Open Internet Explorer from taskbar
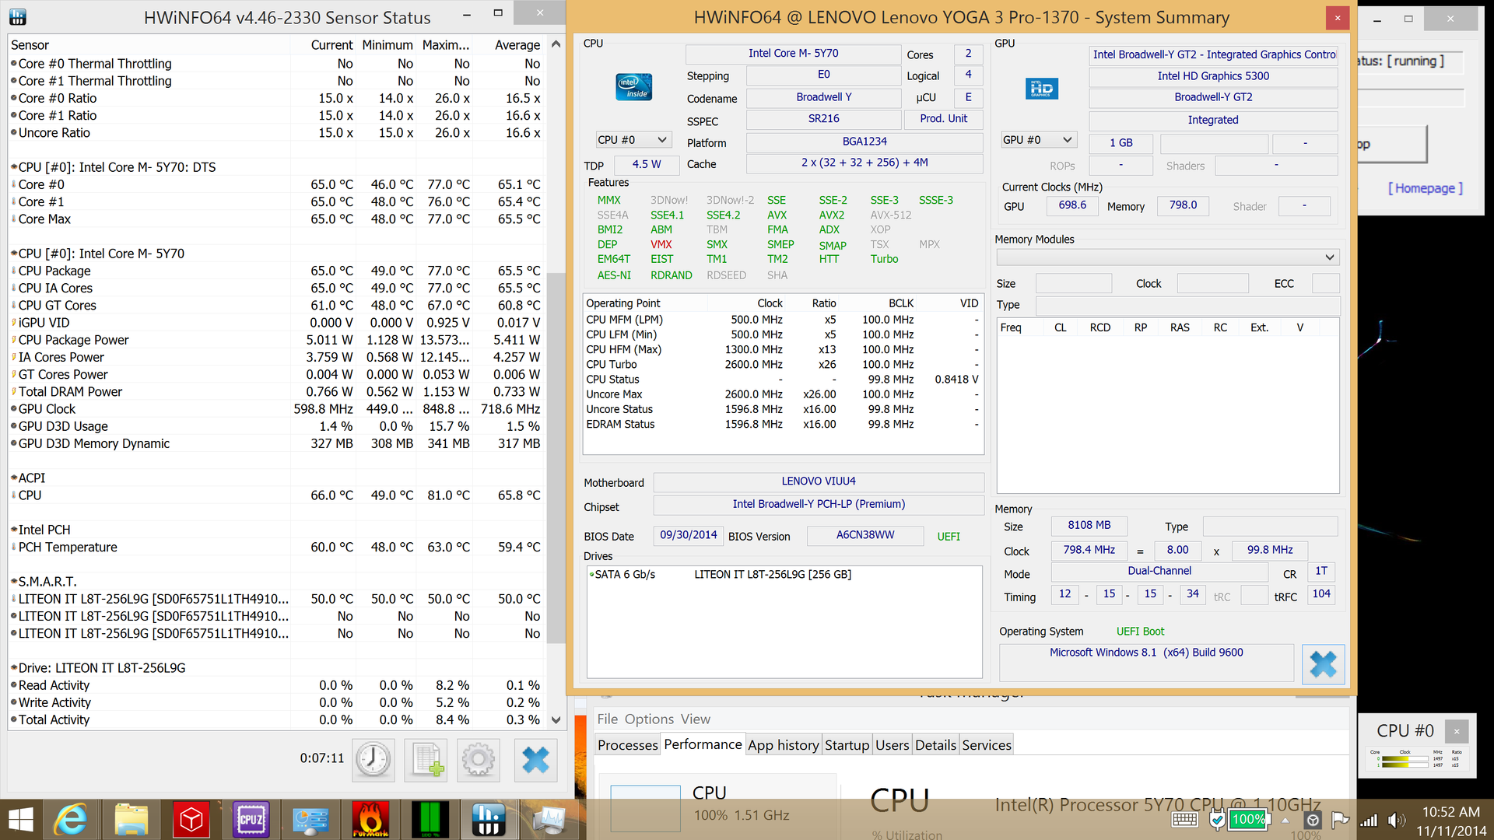Viewport: 1494px width, 840px height. click(x=71, y=819)
